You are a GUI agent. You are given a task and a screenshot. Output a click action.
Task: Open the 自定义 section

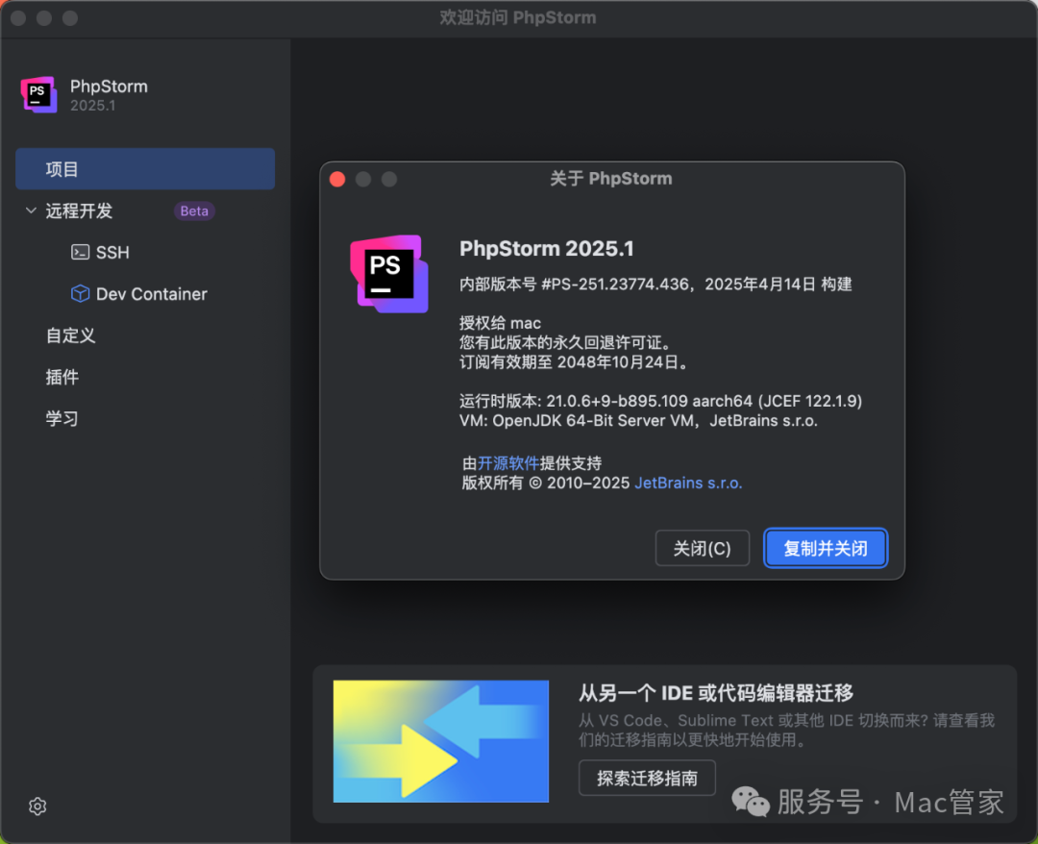click(x=69, y=335)
